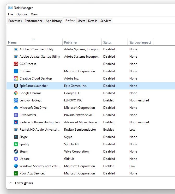Click the Steam icon in the startup list

16,151
